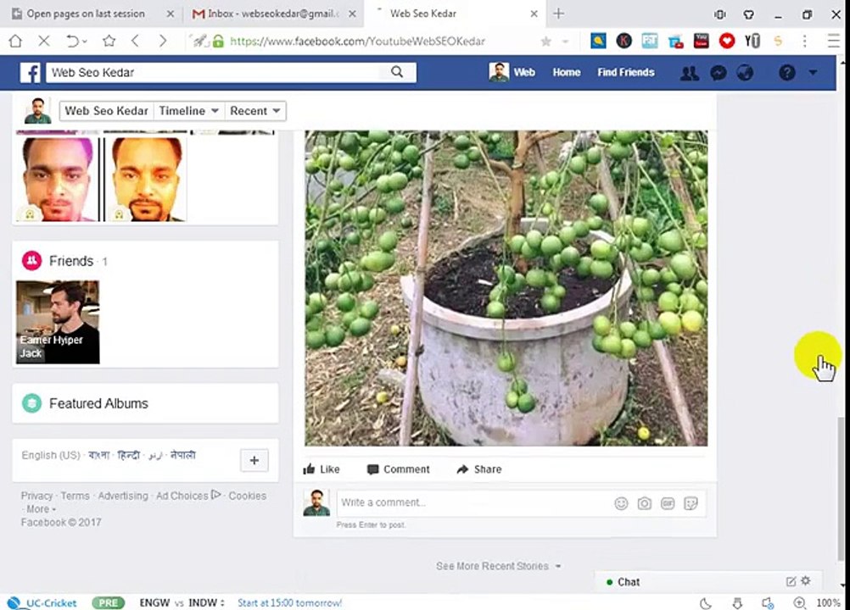This screenshot has height=610, width=850.
Task: Open Find Friends
Action: click(x=625, y=73)
